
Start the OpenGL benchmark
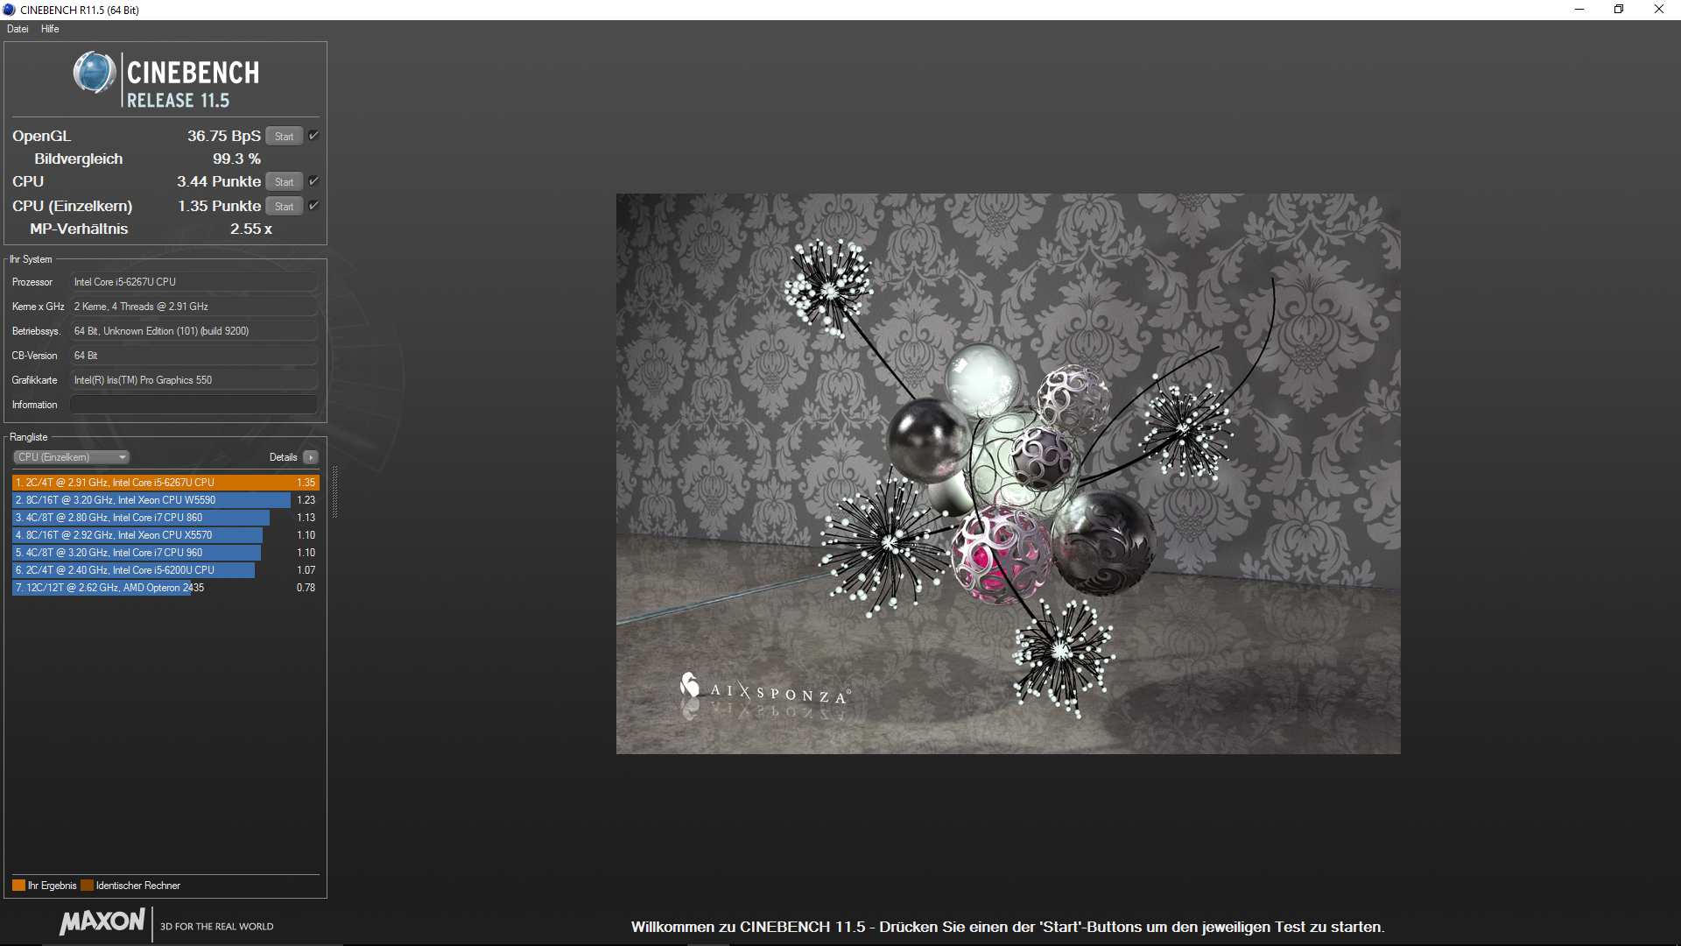pyautogui.click(x=284, y=137)
